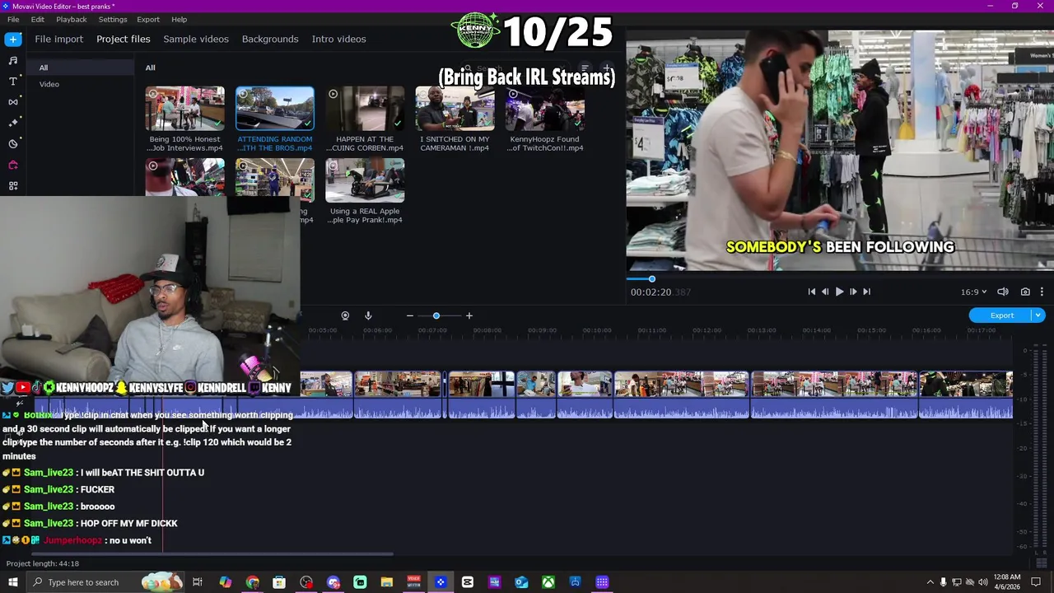
Task: Open Task View from the taskbar
Action: (x=198, y=582)
